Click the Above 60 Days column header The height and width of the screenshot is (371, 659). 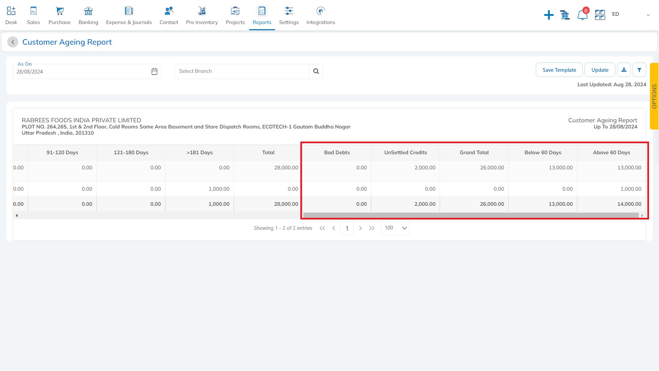click(611, 153)
